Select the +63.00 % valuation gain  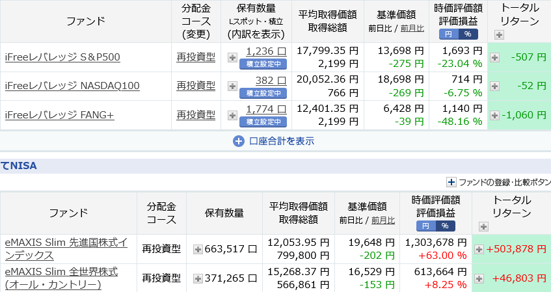coord(442,256)
